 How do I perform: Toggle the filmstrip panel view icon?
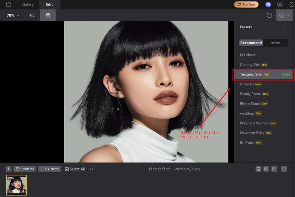tap(258, 169)
